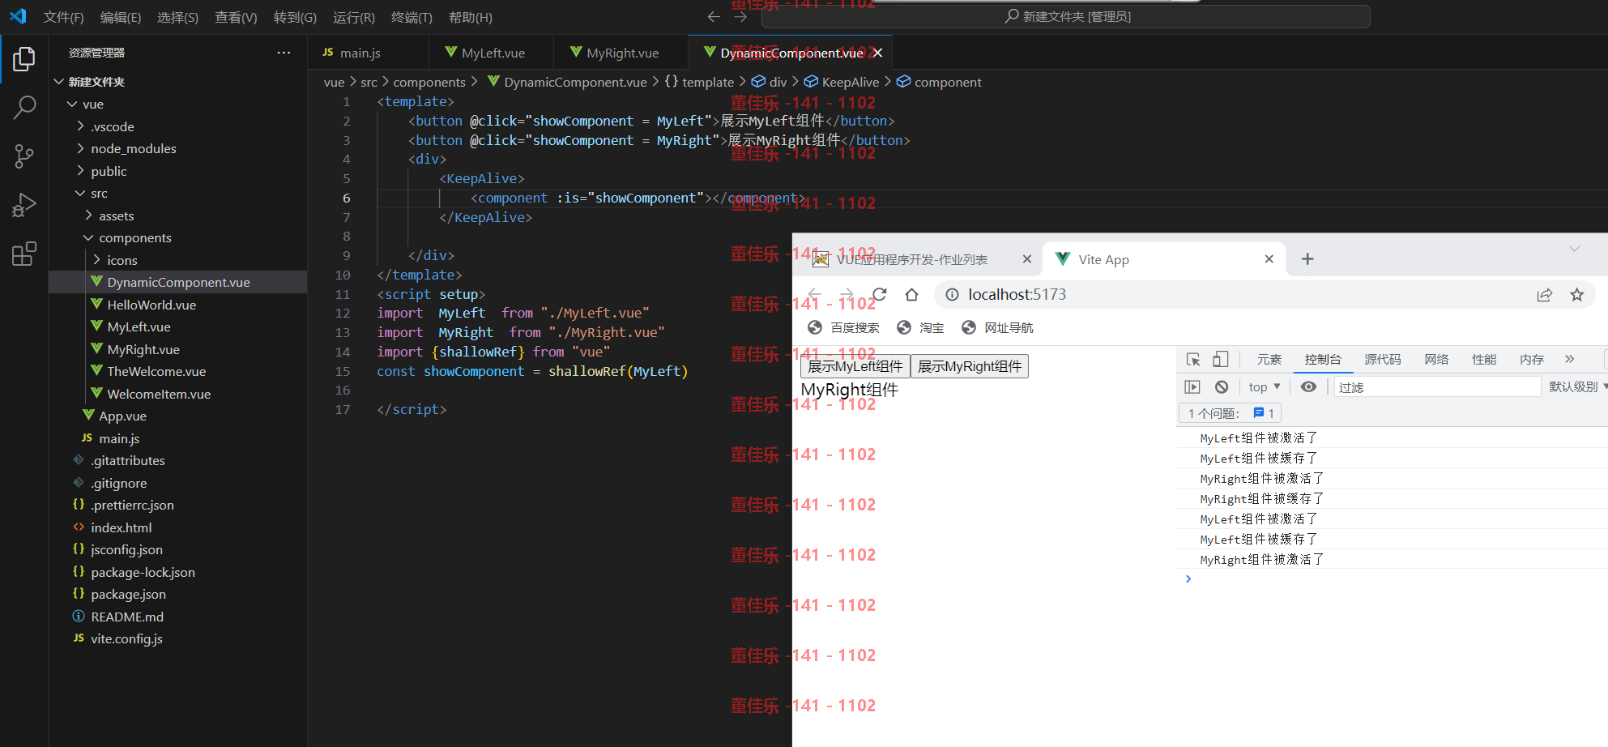Reload the localhost:5173 browser page
The height and width of the screenshot is (747, 1608).
click(880, 294)
